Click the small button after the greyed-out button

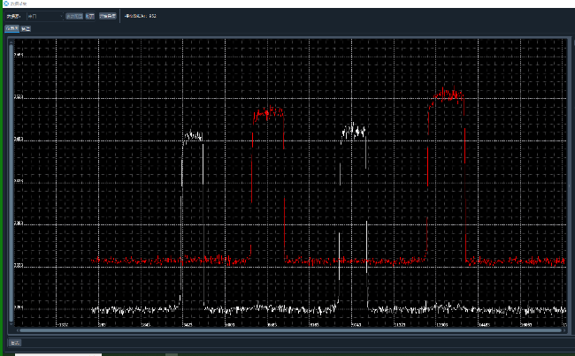[x=89, y=16]
